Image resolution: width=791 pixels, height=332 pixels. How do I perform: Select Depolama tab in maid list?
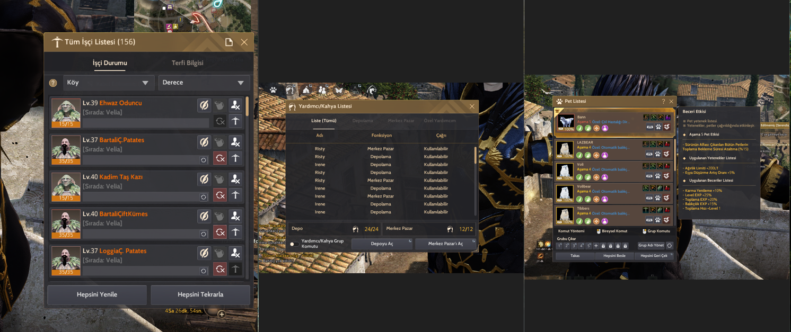coord(363,121)
